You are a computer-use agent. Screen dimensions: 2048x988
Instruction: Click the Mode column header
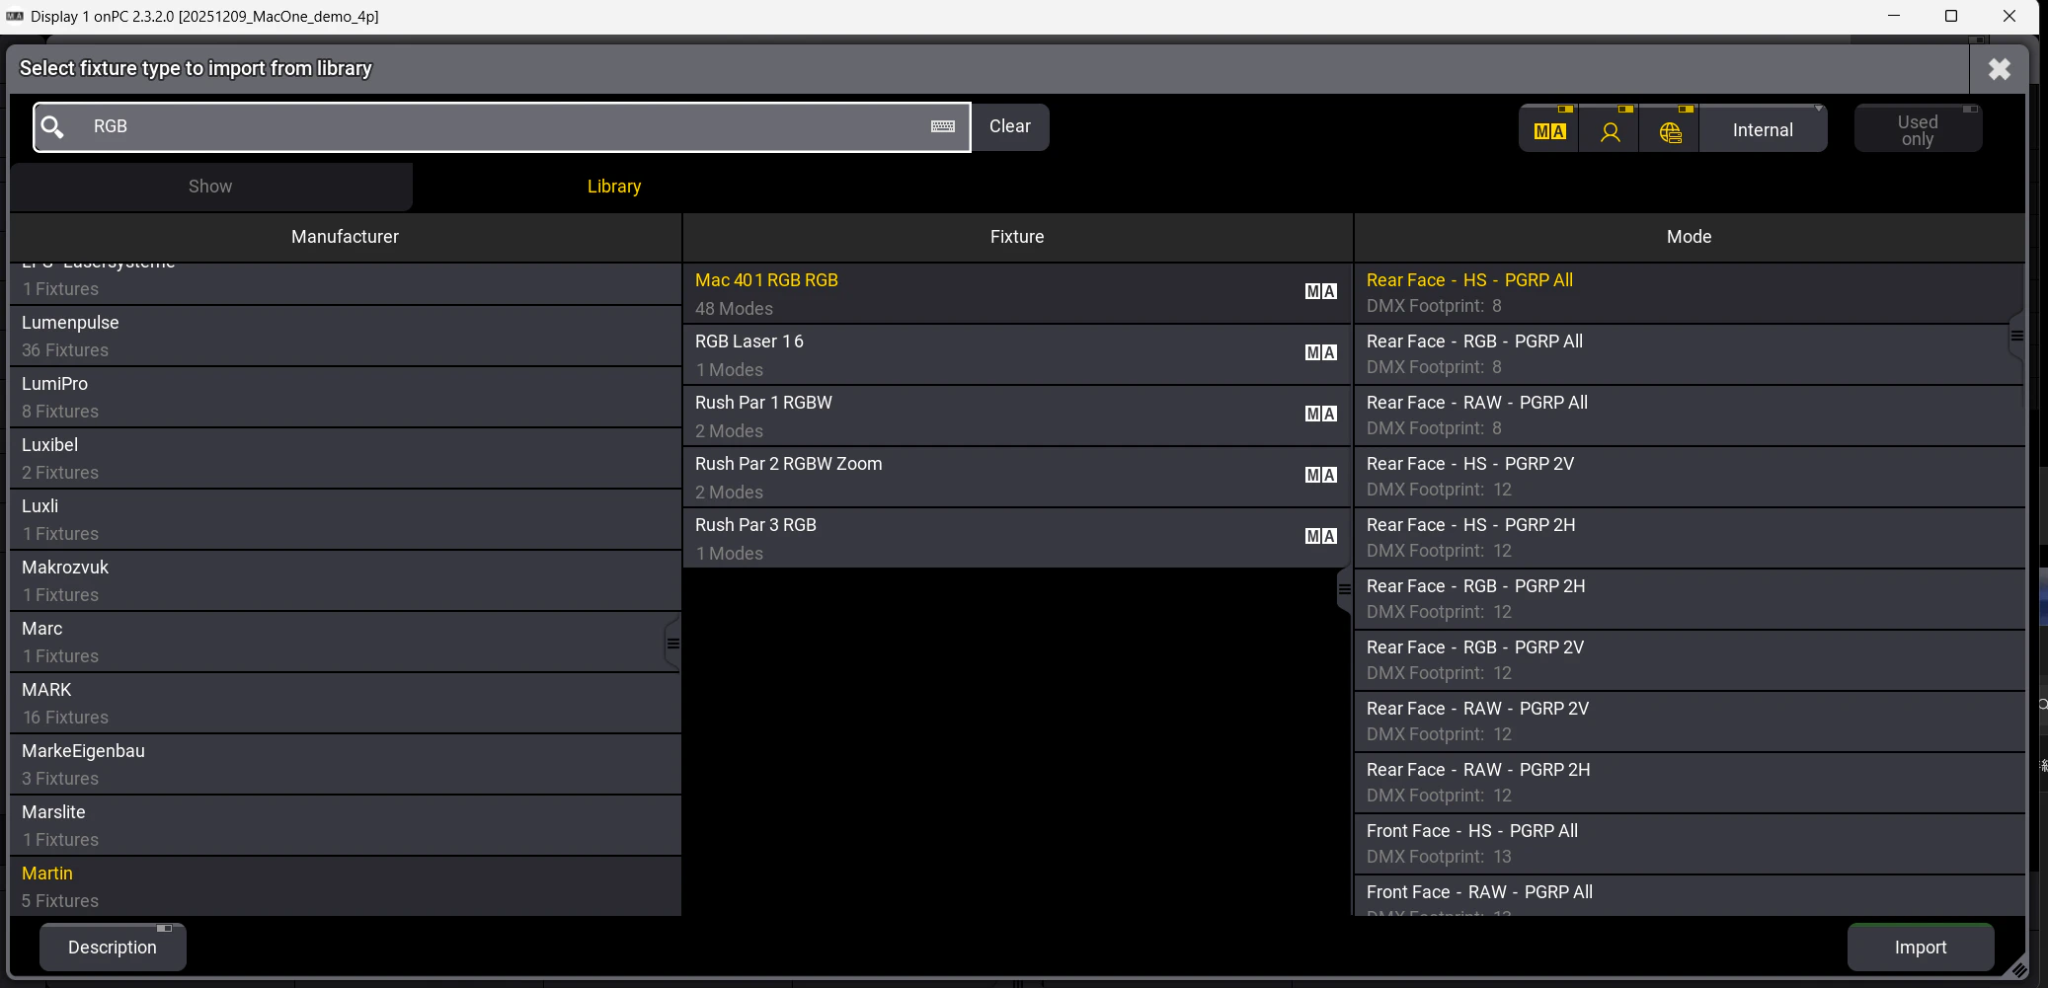[x=1690, y=237]
